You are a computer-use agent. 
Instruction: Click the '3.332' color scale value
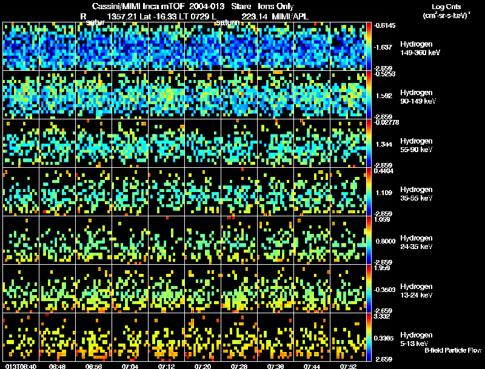coord(382,316)
